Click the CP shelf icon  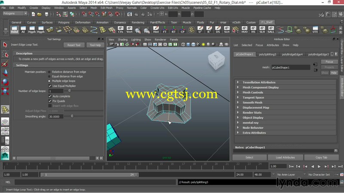click(182, 30)
